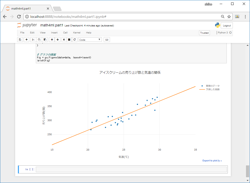Click the shiho profile button
Image resolution: width=250 pixels, height=183 pixels.
point(208,4)
